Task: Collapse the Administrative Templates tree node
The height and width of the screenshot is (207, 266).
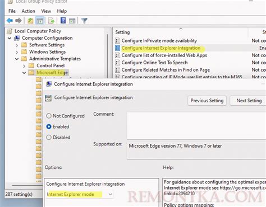Action: tap(17, 59)
